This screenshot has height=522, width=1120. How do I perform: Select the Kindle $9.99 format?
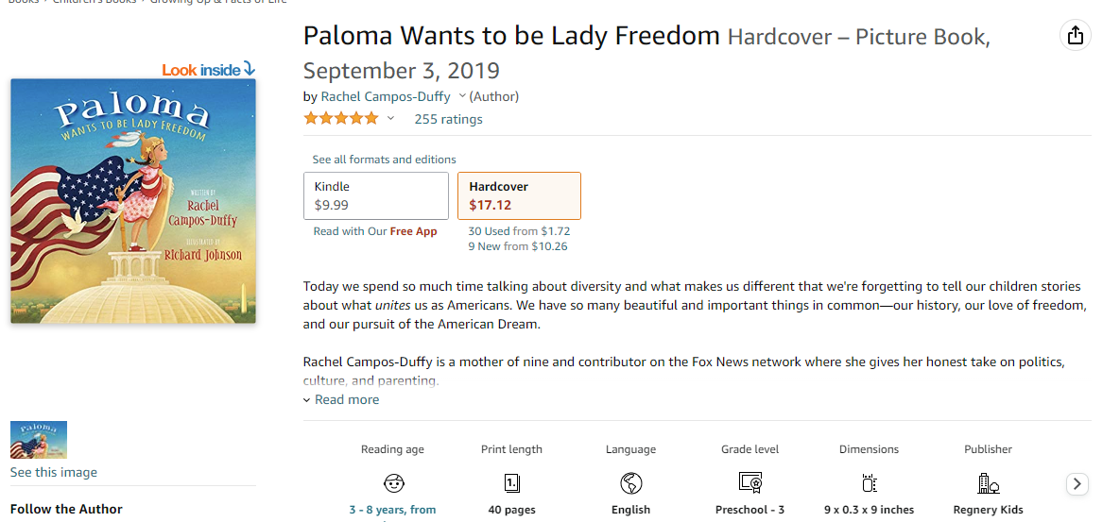[x=376, y=195]
